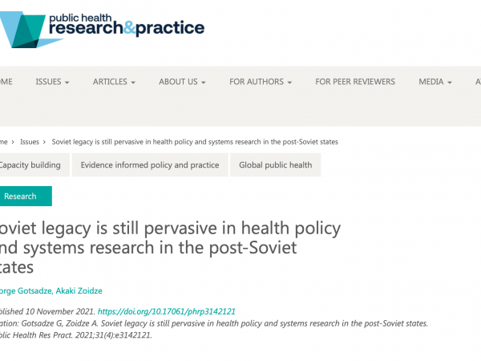The height and width of the screenshot is (361, 481).
Task: Click the article title heading
Action: click(x=170, y=247)
